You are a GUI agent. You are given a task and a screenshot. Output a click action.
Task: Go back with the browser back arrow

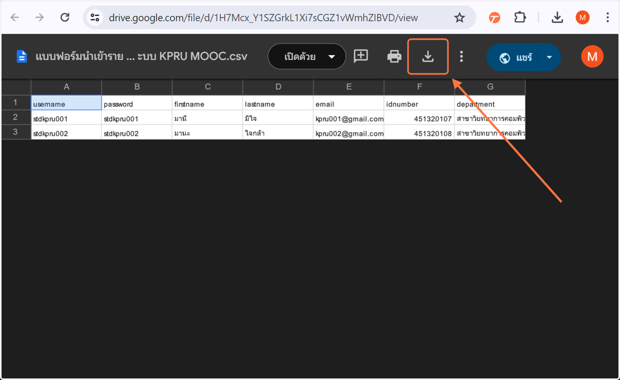(x=14, y=18)
